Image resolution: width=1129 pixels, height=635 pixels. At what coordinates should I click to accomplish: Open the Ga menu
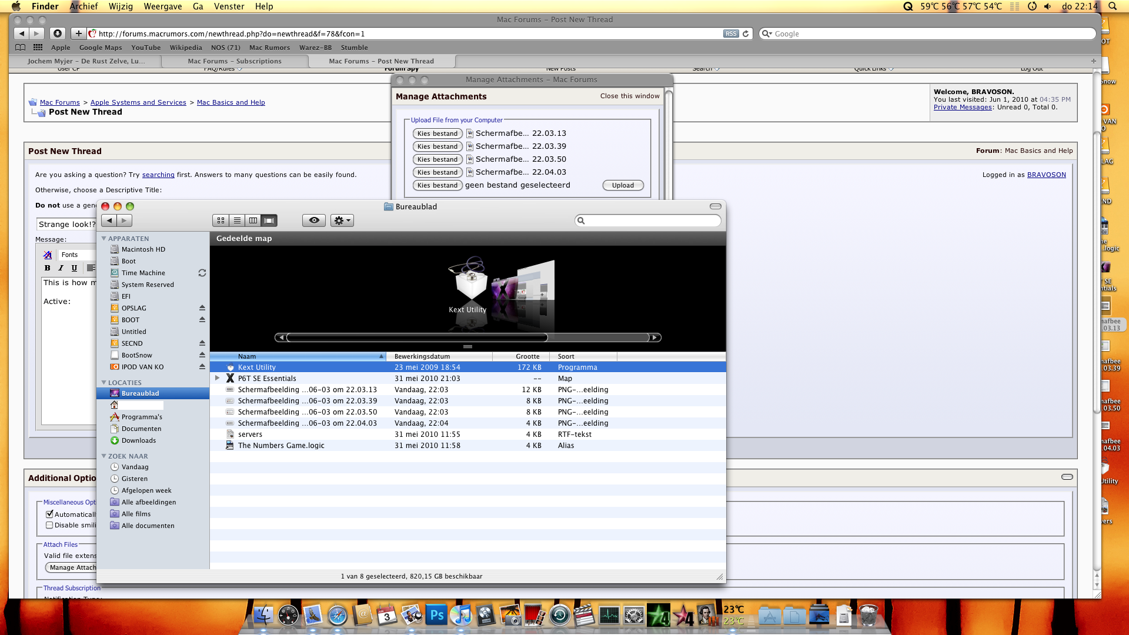pyautogui.click(x=198, y=6)
